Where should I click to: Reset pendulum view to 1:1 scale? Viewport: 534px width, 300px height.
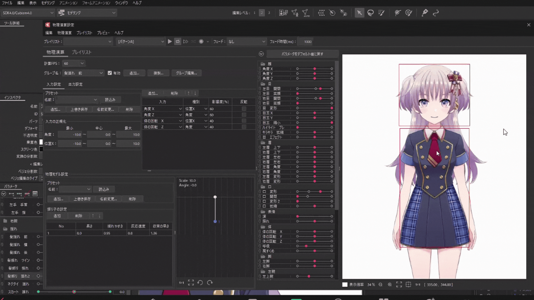182,283
